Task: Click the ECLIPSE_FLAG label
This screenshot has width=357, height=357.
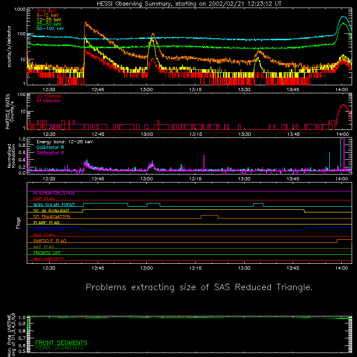Action: (x=49, y=229)
